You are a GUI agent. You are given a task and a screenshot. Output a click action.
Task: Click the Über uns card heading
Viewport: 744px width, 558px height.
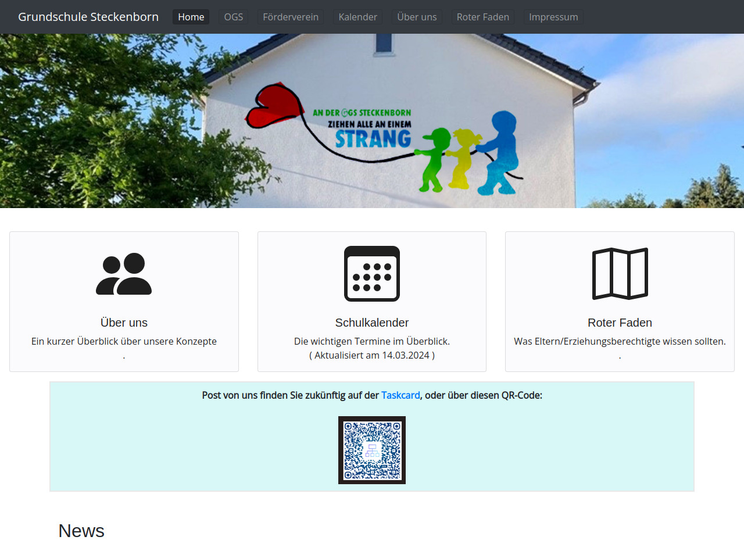coord(124,323)
